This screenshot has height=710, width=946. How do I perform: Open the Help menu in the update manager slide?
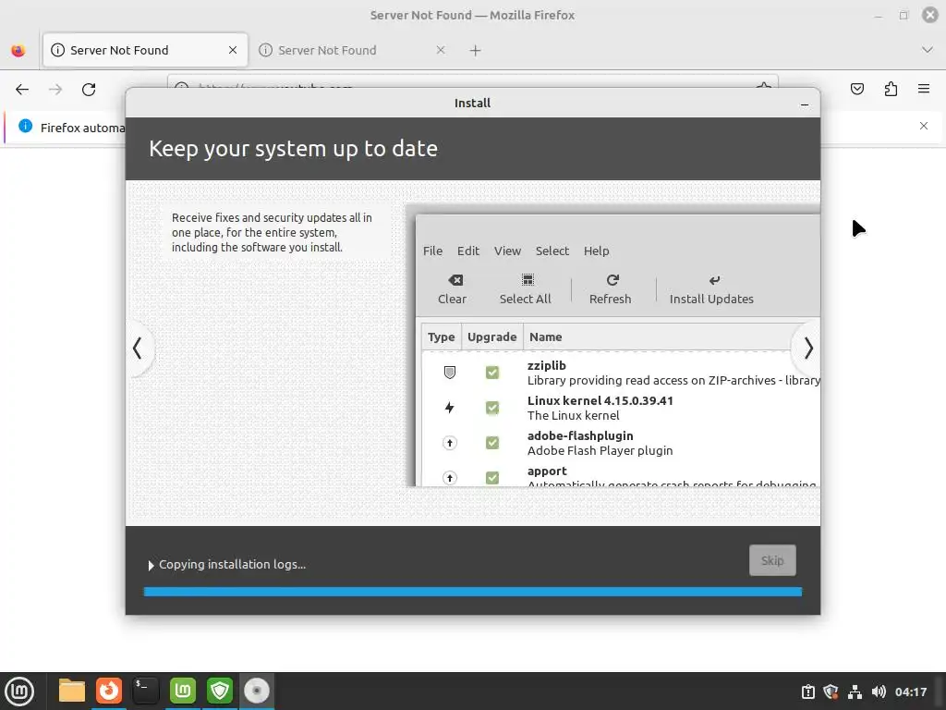click(596, 251)
